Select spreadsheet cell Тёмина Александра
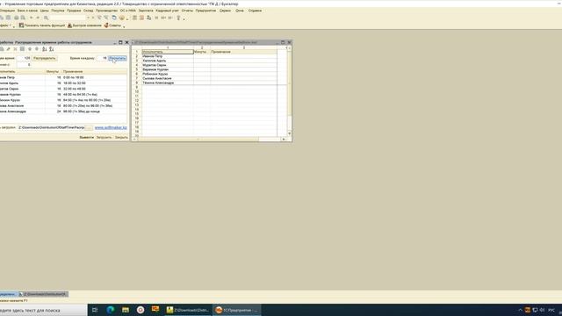The width and height of the screenshot is (562, 316). click(168, 83)
